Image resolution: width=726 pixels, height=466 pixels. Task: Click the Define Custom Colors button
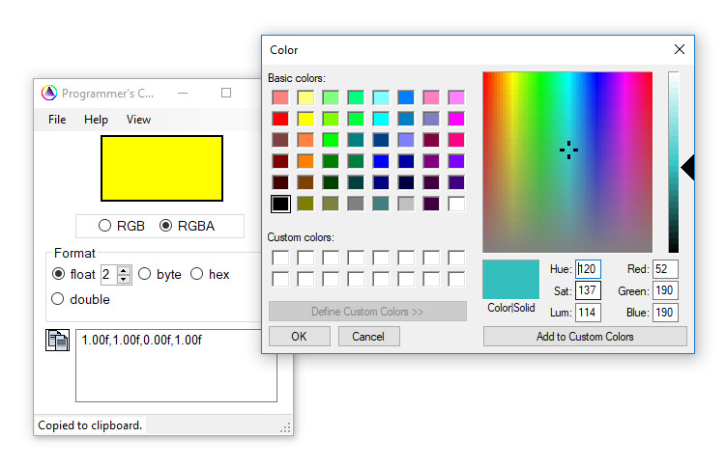tap(367, 312)
